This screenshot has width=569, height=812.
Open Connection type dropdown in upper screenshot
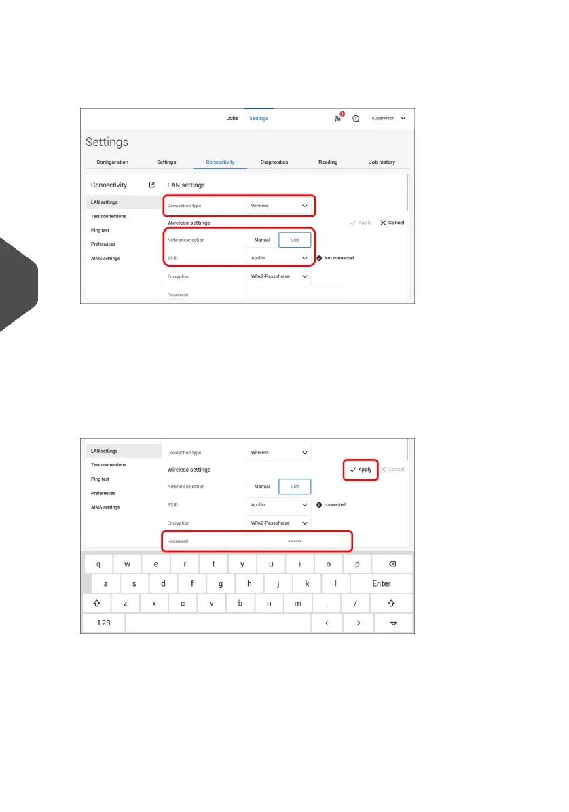(x=278, y=206)
